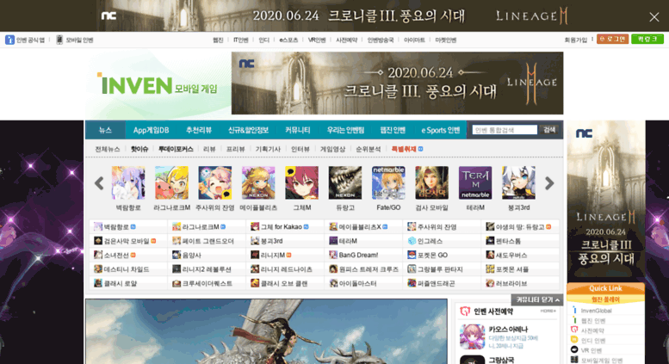The height and width of the screenshot is (364, 669).
Task: Open the e Sports 인벤 main tab
Action: pyautogui.click(x=441, y=130)
